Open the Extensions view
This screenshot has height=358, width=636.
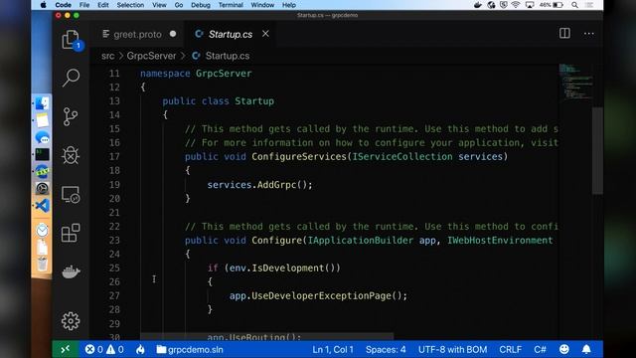tap(71, 233)
